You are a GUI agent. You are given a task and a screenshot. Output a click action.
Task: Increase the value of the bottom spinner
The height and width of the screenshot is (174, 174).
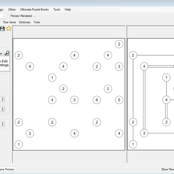point(3,123)
